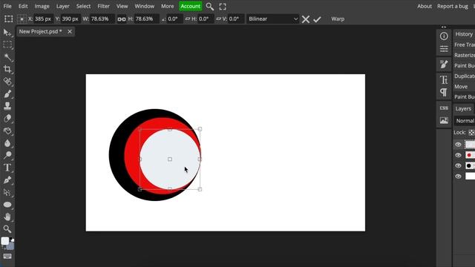Open the image panel icon in the side strip
The height and width of the screenshot is (267, 475).
click(444, 120)
